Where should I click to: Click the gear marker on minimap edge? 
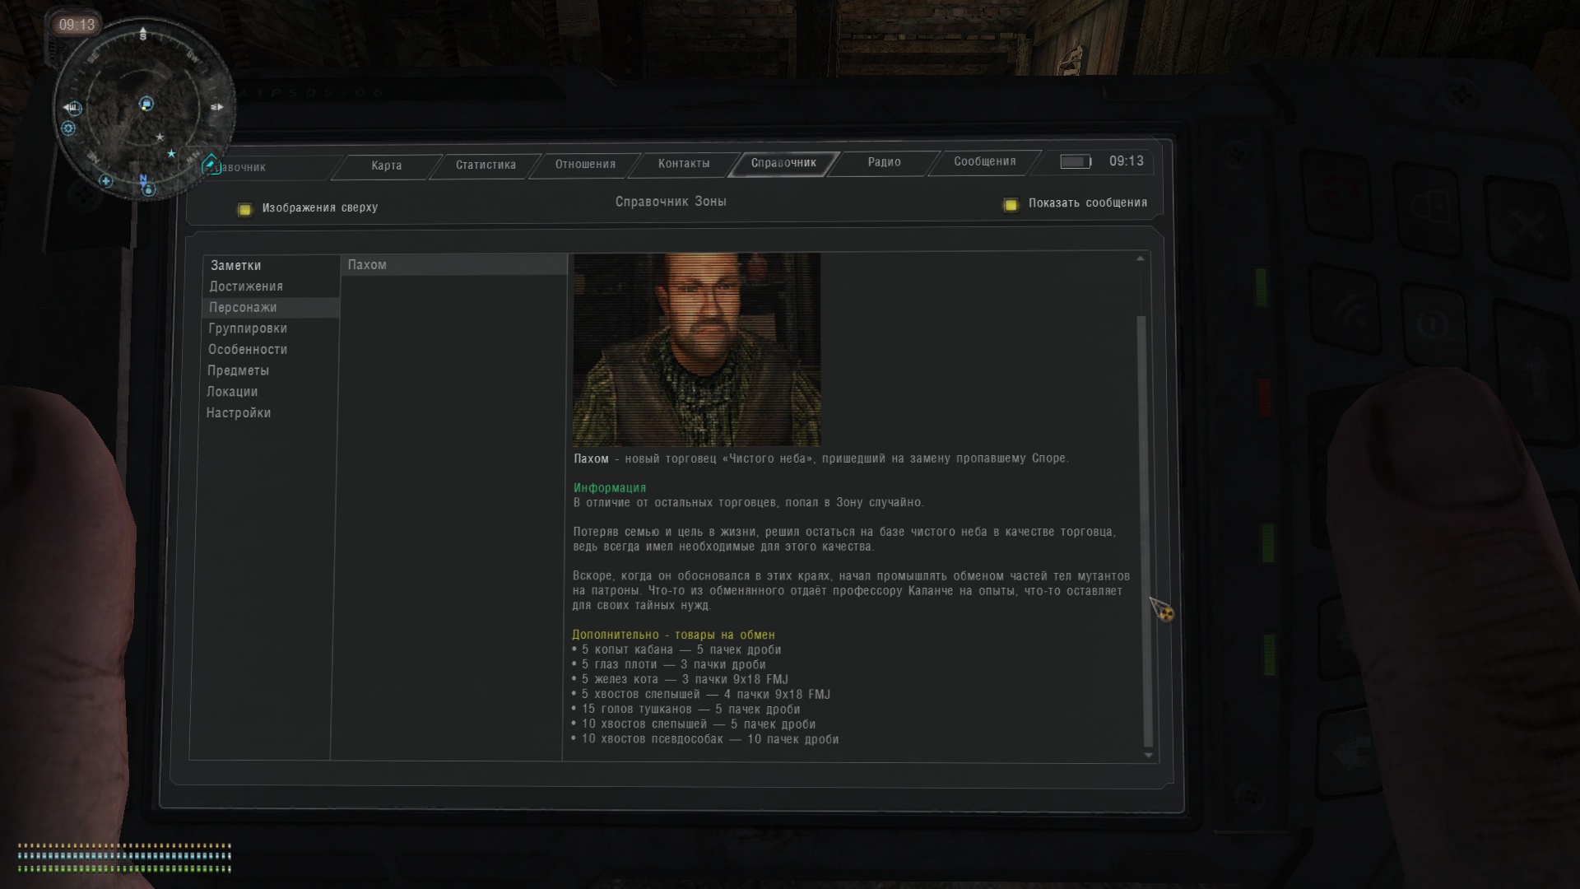pos(68,128)
